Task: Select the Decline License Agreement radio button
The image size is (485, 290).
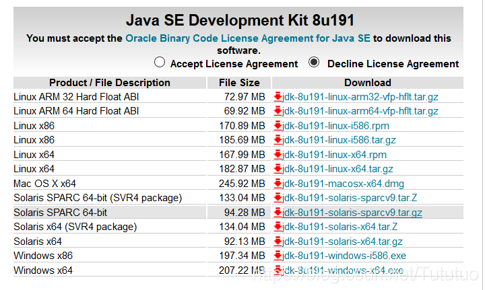Action: [x=314, y=62]
